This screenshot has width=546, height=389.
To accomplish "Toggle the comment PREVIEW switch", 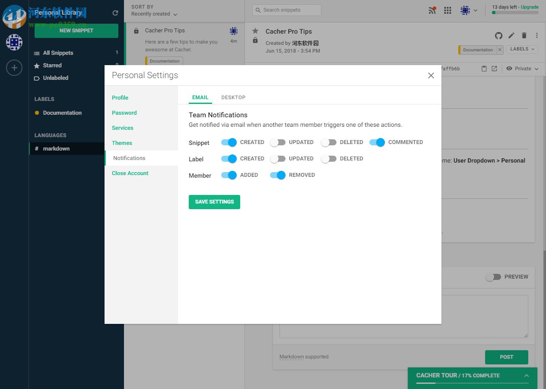I will coord(493,277).
